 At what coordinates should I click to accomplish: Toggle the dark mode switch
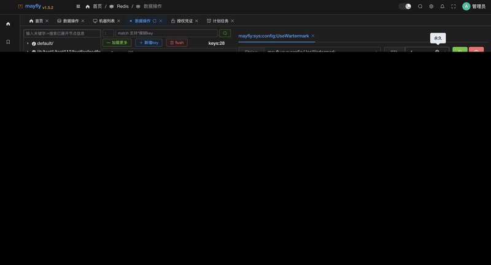pyautogui.click(x=404, y=6)
